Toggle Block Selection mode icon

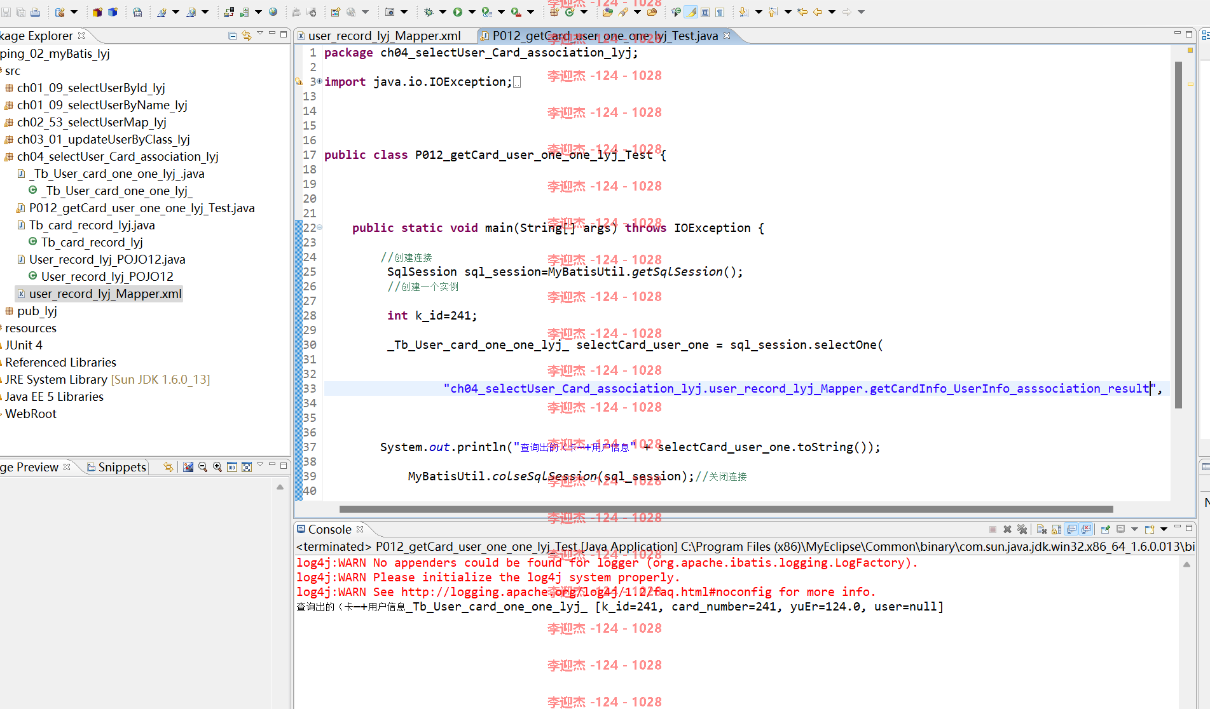pos(705,12)
